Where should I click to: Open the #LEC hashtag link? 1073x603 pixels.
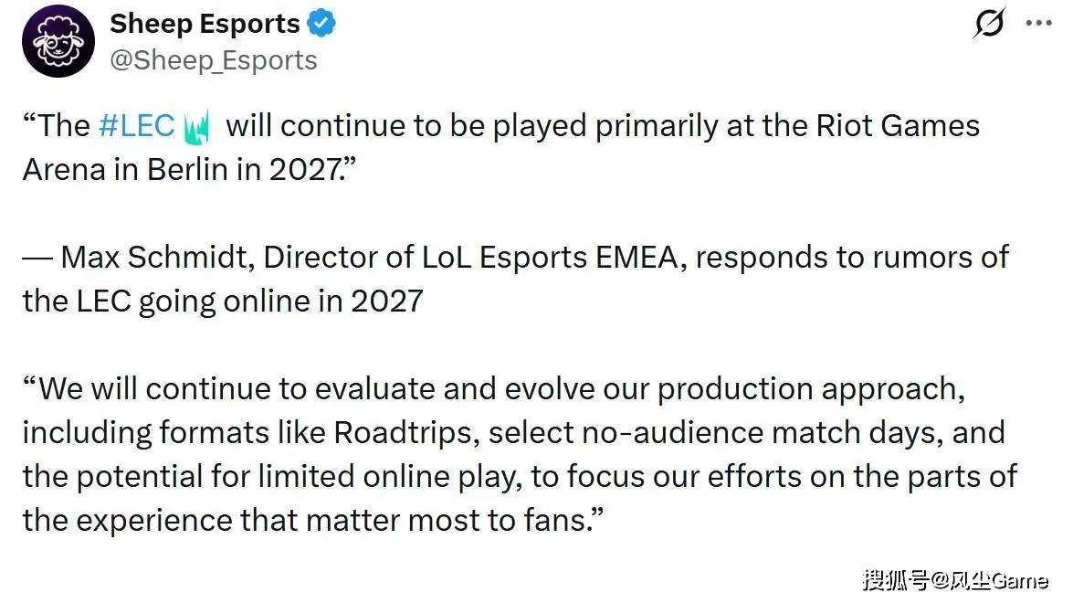(136, 126)
